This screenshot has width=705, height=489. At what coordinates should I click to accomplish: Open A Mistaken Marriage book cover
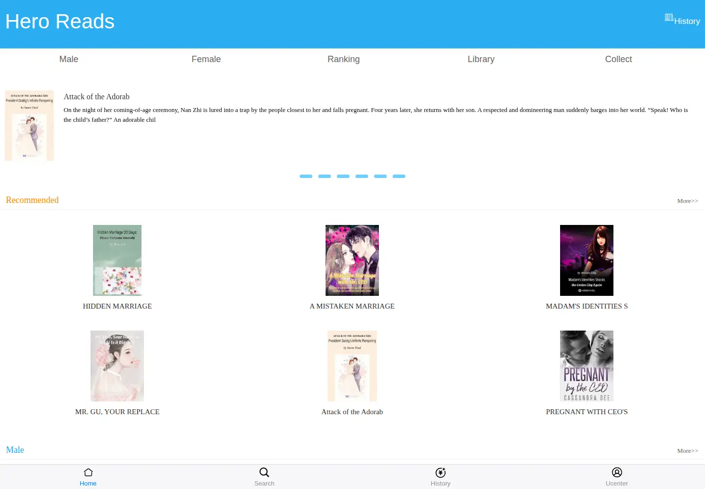point(352,260)
